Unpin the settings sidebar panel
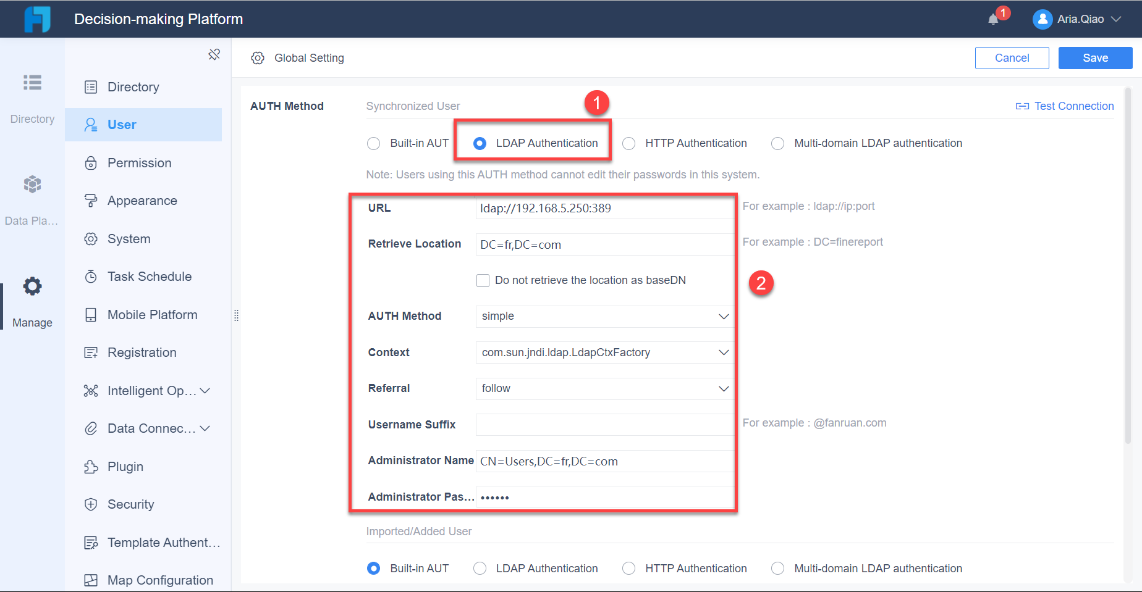Screen dimensions: 1142x592 point(214,54)
